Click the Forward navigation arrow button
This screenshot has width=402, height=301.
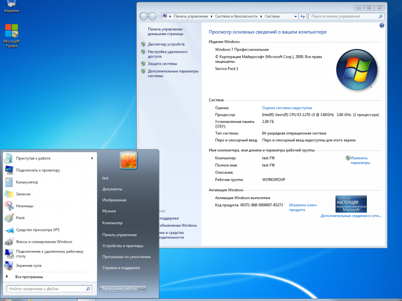[x=152, y=17]
